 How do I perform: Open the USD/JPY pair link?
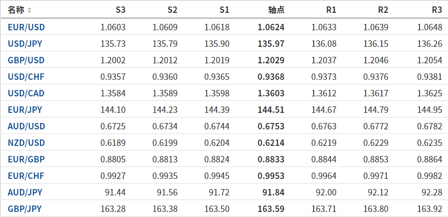26,44
